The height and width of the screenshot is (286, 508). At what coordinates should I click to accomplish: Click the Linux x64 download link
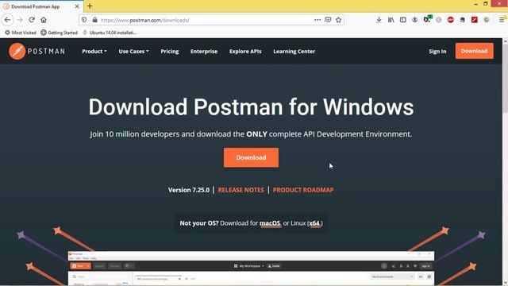tap(314, 223)
